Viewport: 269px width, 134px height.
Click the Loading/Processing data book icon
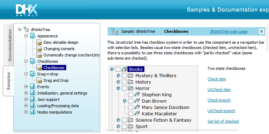coord(33,106)
